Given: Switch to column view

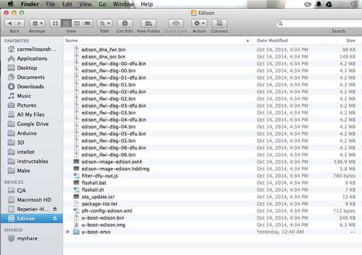Looking at the screenshot, I should point(76,23).
